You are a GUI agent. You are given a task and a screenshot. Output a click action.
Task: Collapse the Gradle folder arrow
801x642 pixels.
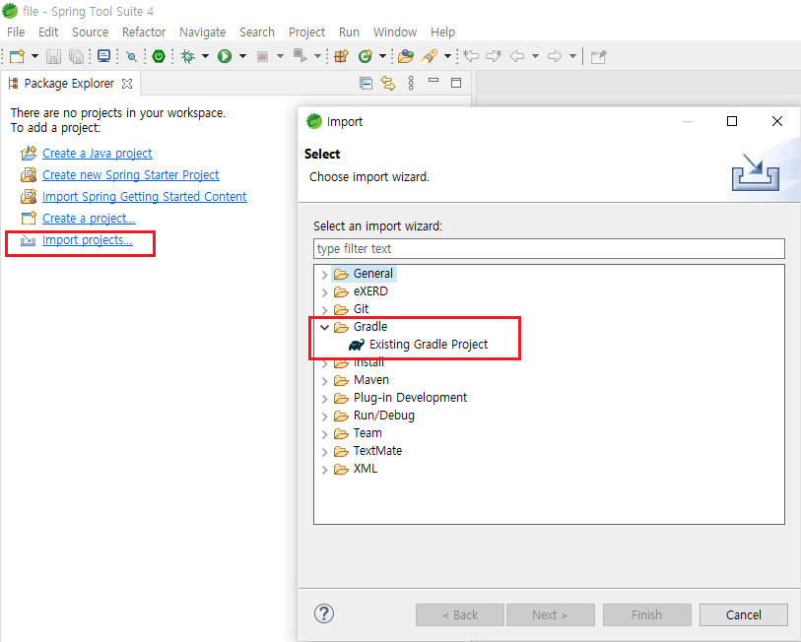coord(324,327)
